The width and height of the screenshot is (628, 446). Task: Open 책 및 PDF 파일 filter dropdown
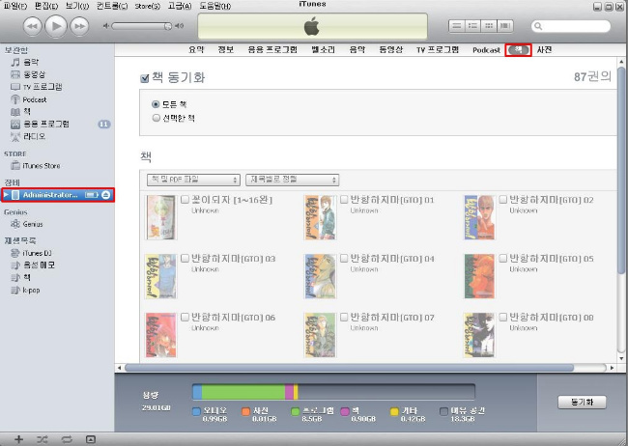coord(193,180)
